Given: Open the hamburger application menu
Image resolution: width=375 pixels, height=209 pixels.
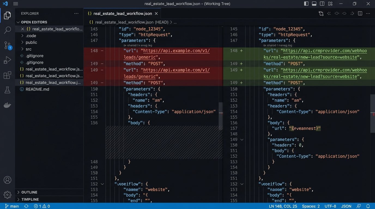Looking at the screenshot, I should tap(16, 4).
